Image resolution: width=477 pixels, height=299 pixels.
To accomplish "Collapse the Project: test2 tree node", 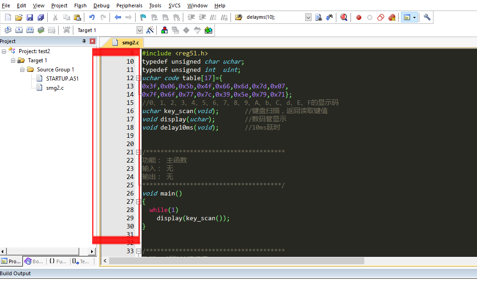I will [4, 51].
